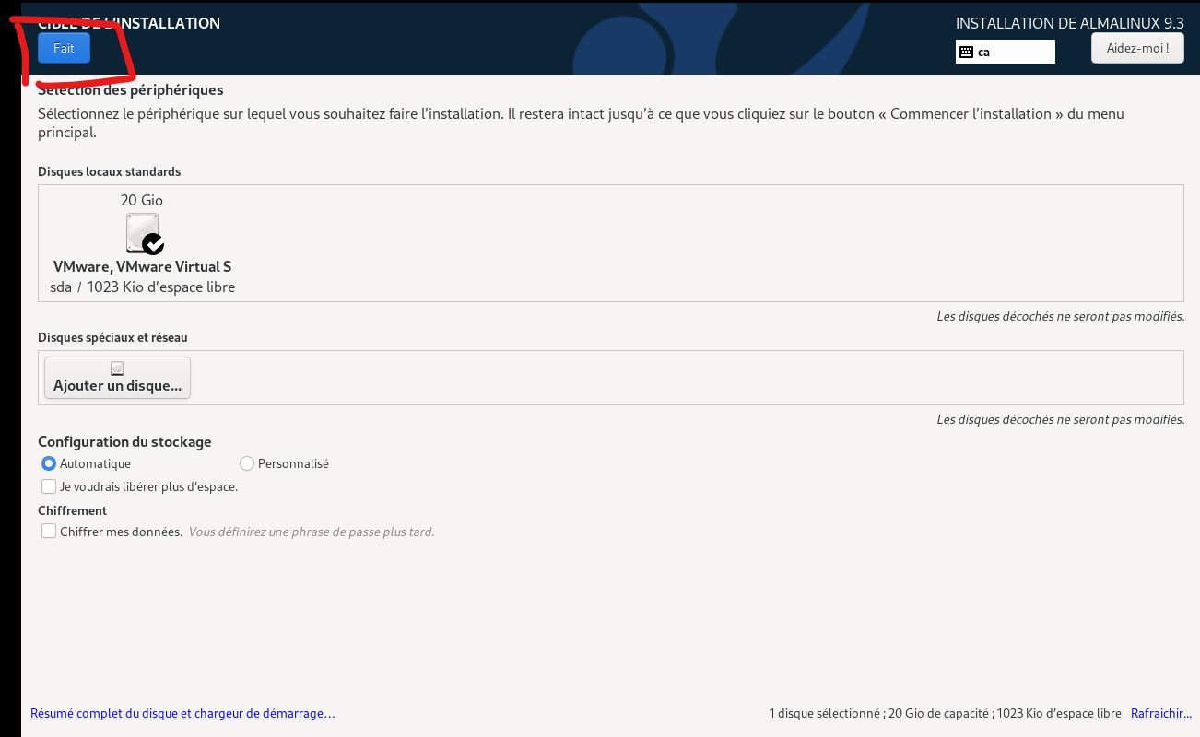Select the VMware hard disk icon
This screenshot has height=737, width=1200.
click(141, 232)
